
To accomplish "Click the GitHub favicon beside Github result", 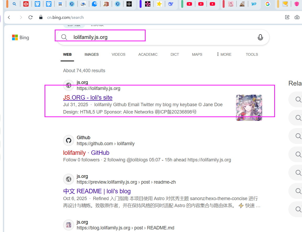I will tap(69, 140).
